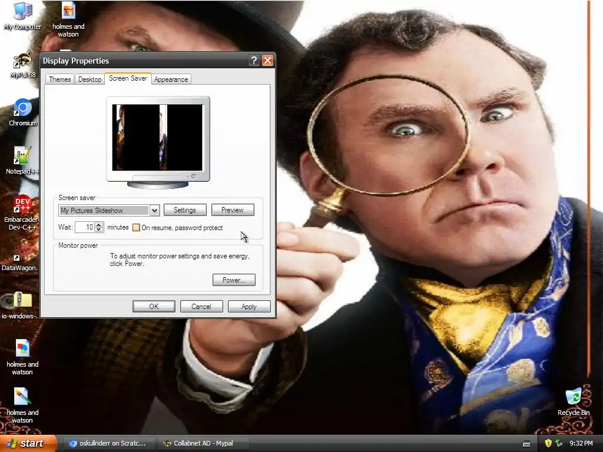Click the Preview button
Screen dimensions: 603x452
pos(233,210)
